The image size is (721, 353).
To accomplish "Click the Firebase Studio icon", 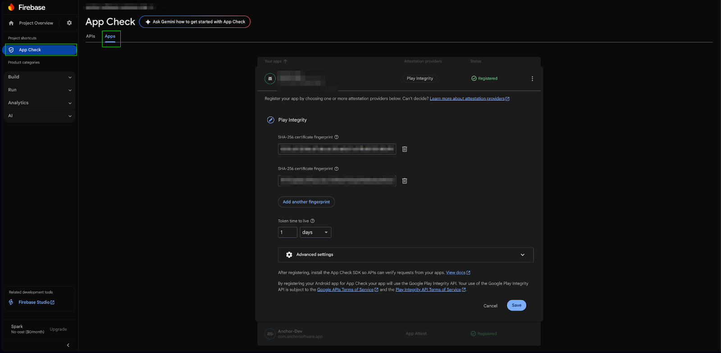I will click(x=11, y=302).
